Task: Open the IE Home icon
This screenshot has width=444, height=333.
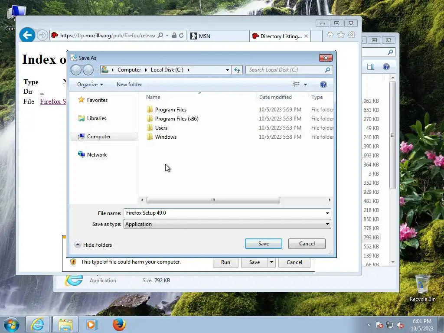Action: point(330,35)
